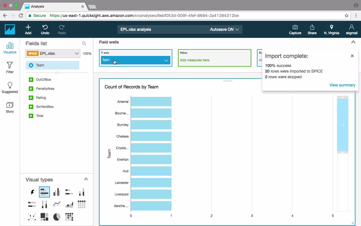This screenshot has width=361, height=226.
Task: Choose the vertical bar chart visual type
Action: point(57,192)
